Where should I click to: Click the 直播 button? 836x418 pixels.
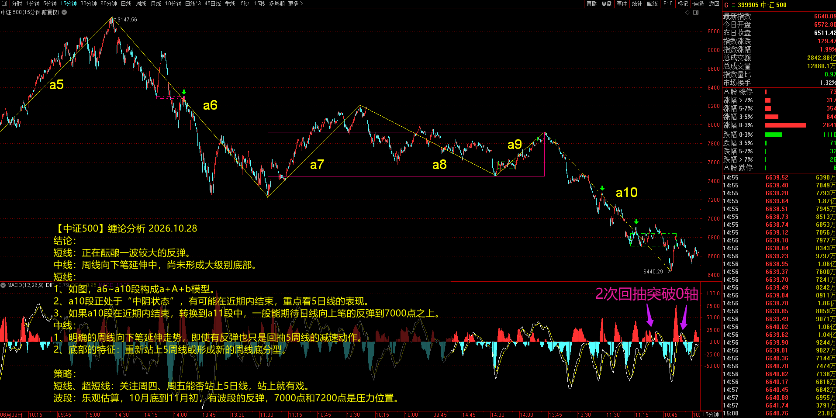[x=591, y=3]
